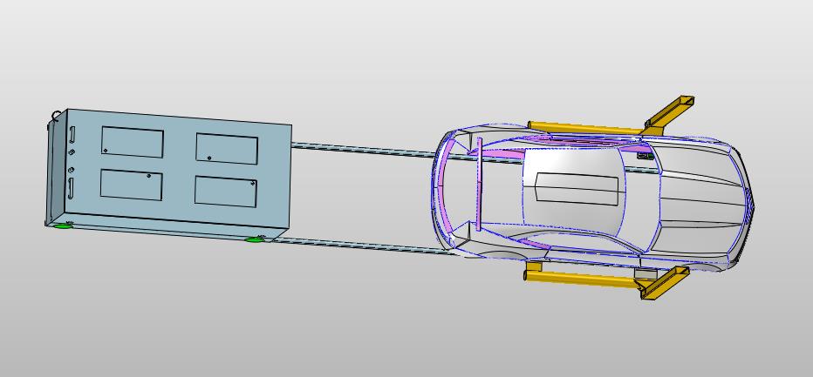Click the lower vertical slot on cabinet's left edge
The height and width of the screenshot is (377, 813).
point(71,188)
